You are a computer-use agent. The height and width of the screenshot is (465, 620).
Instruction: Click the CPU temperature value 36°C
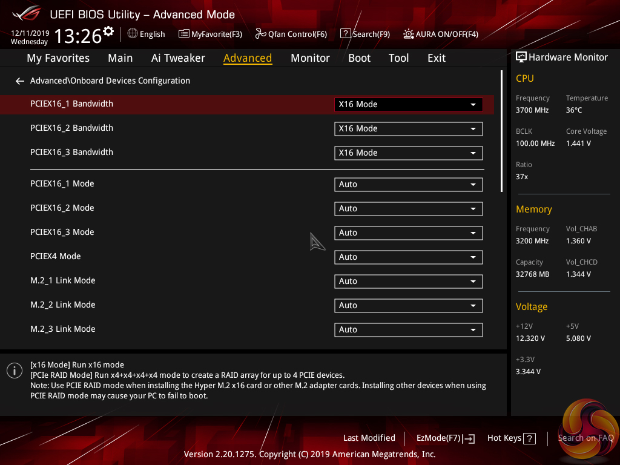click(x=574, y=110)
